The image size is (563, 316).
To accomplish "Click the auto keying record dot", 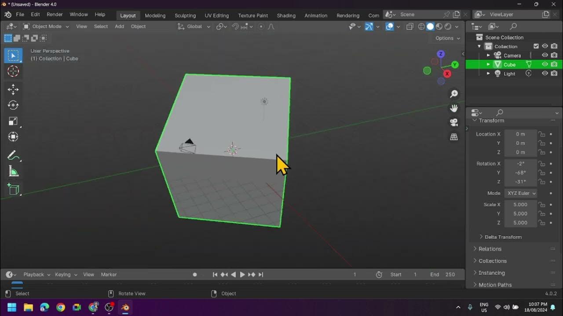I will (195, 274).
